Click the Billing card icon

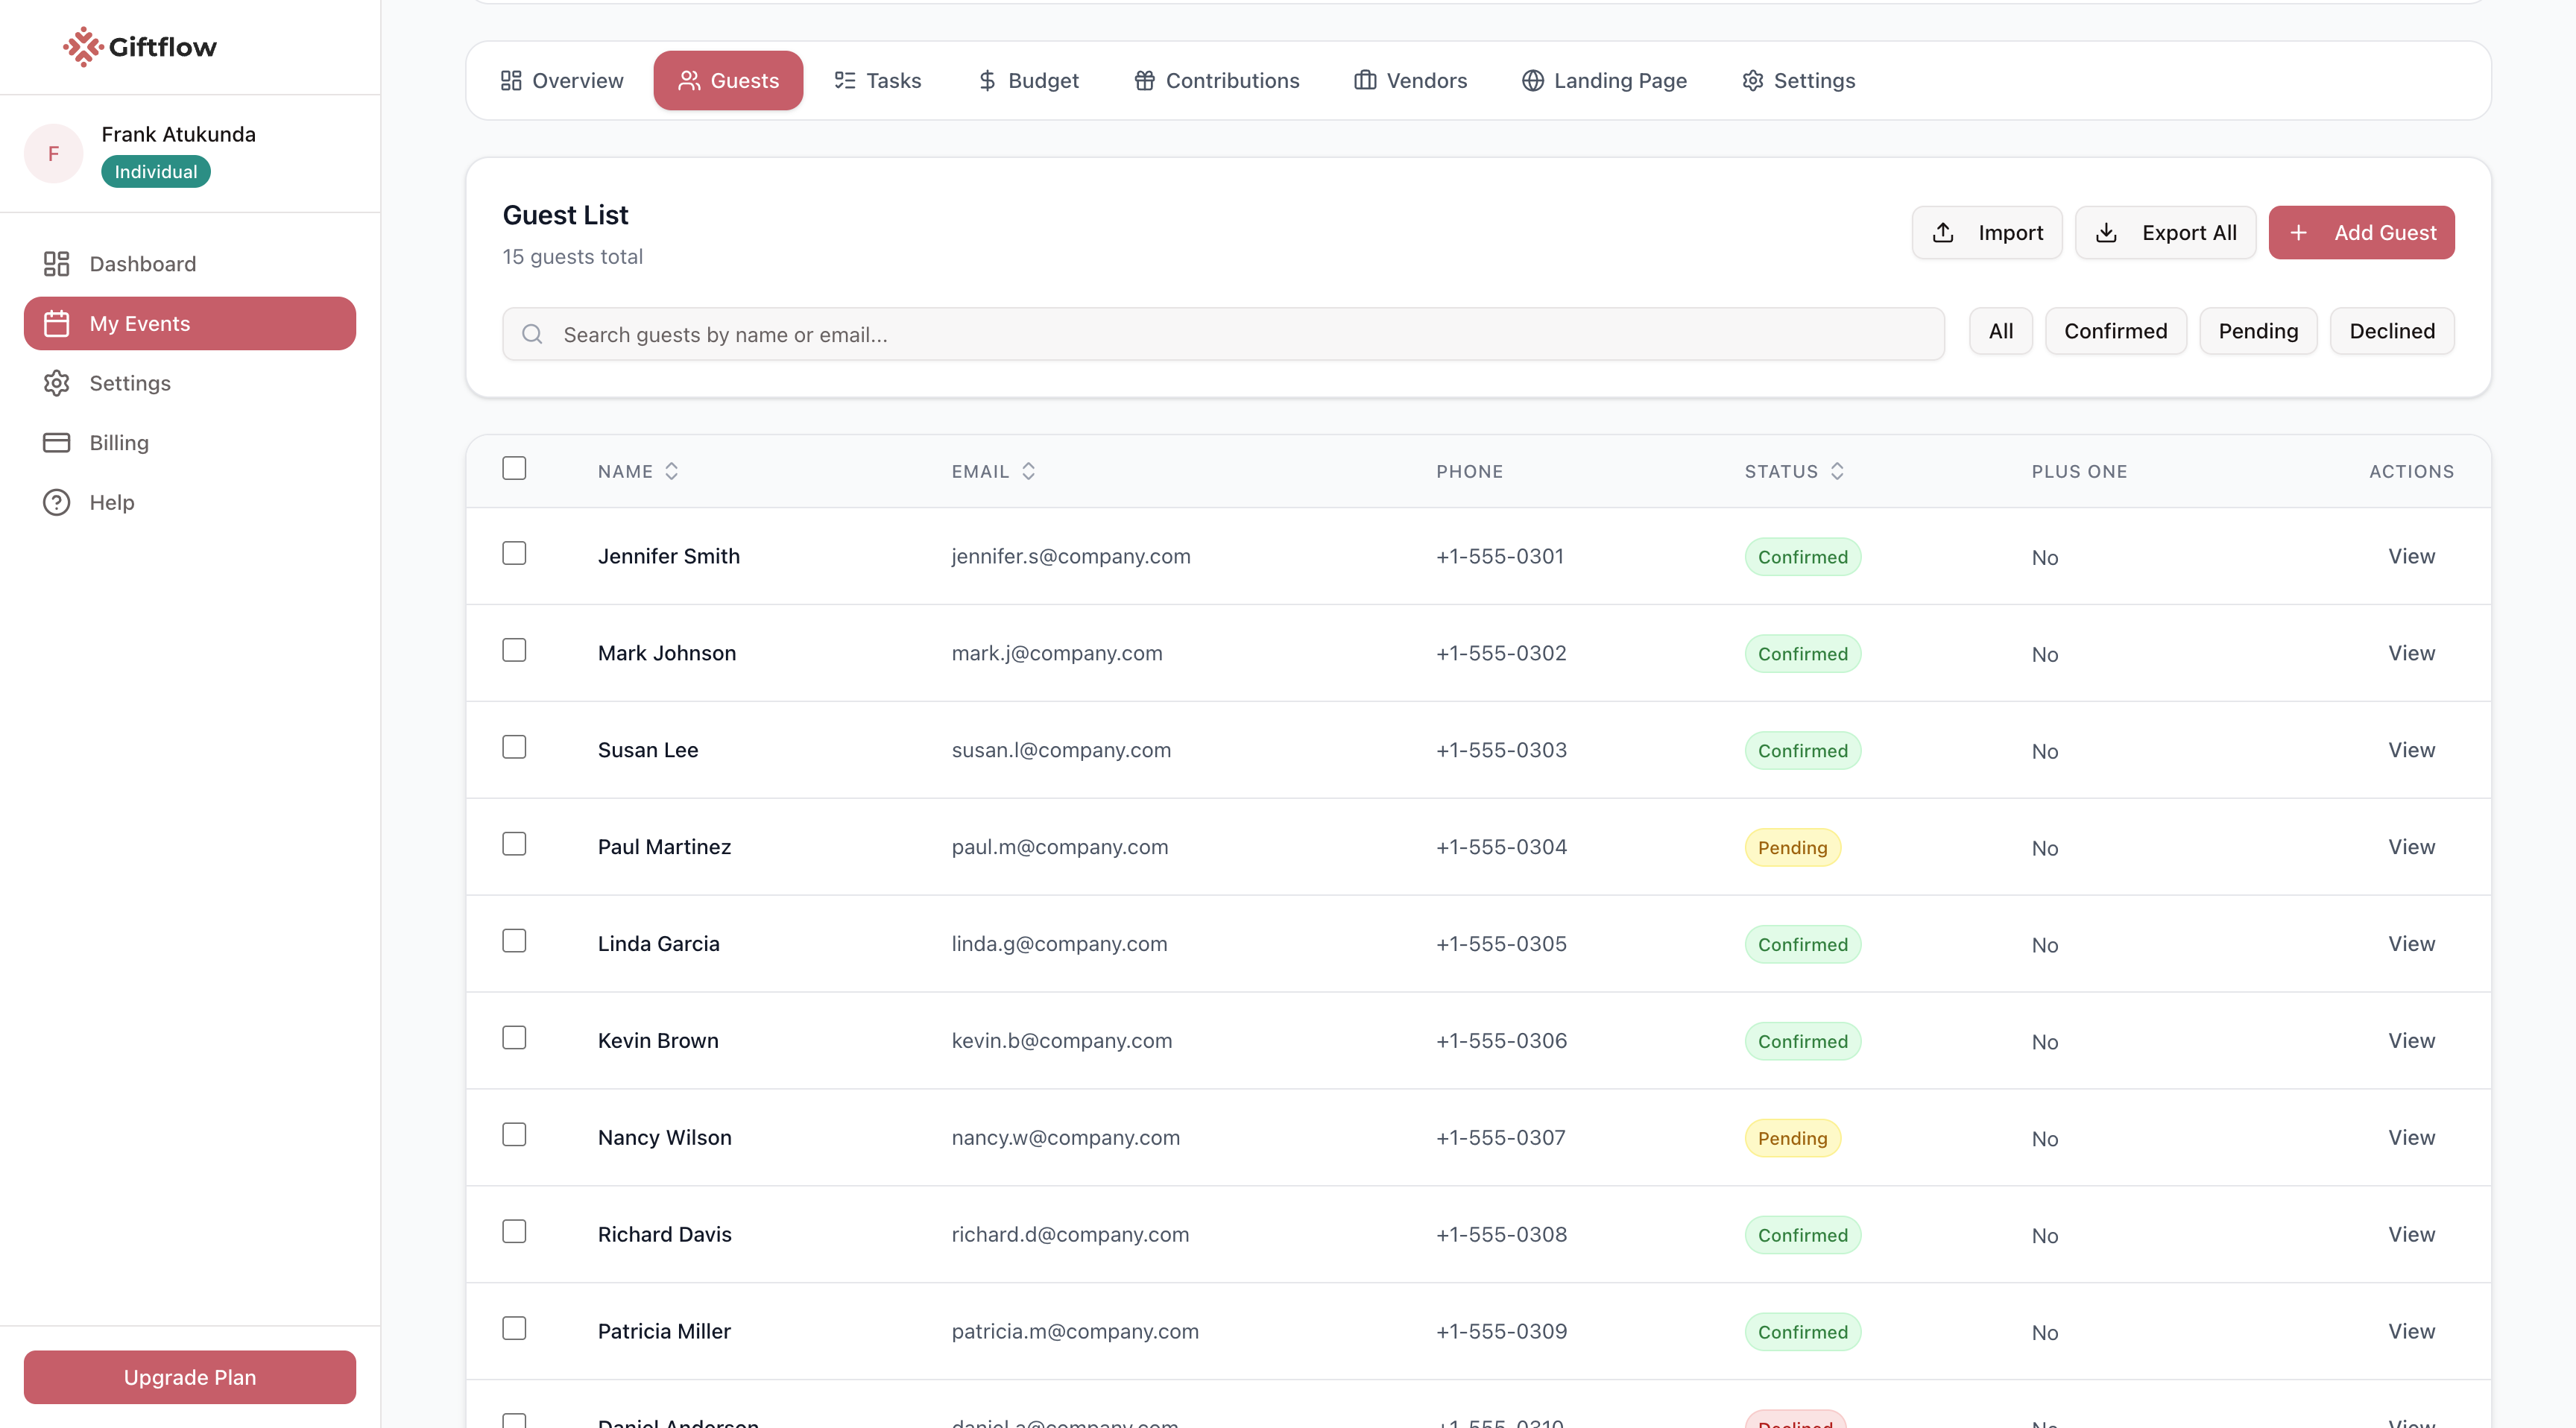point(56,443)
